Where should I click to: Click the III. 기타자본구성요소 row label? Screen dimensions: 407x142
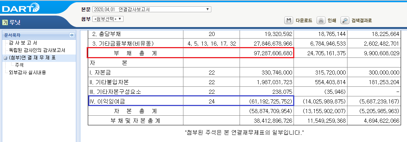[116, 92]
